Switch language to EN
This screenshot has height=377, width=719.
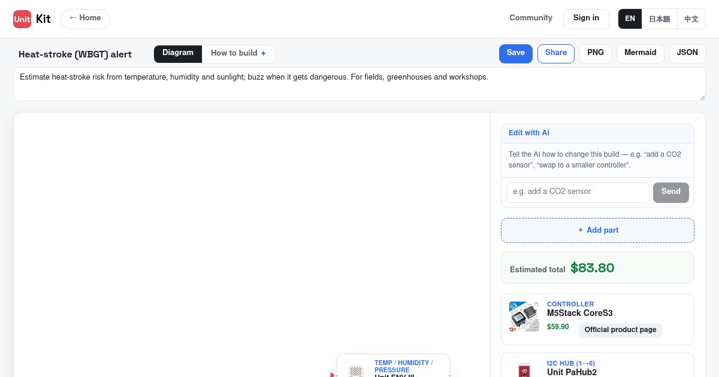(x=630, y=19)
